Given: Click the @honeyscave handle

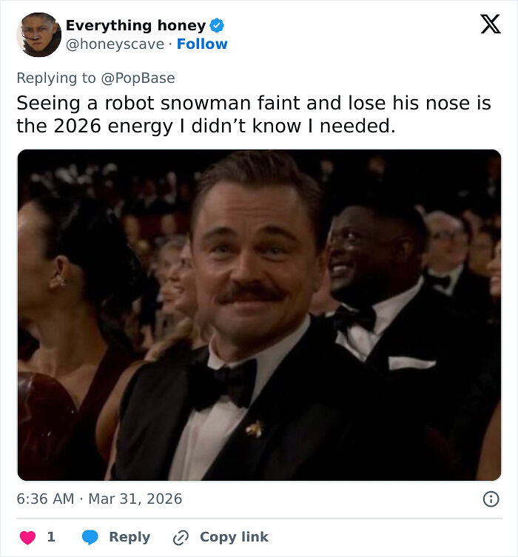Looking at the screenshot, I should coord(116,44).
